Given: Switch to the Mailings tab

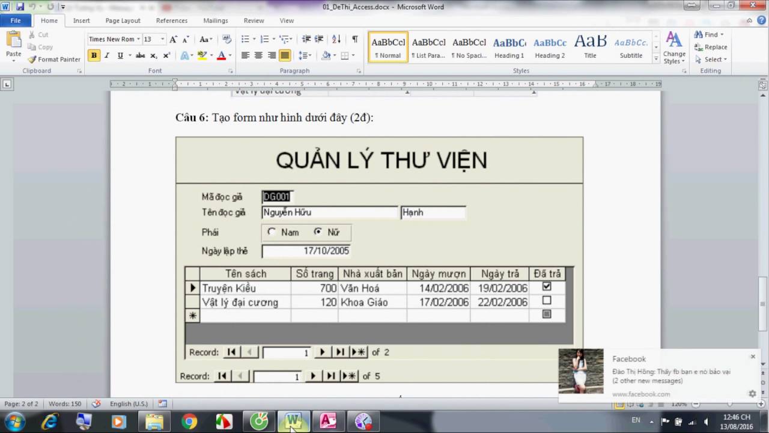Looking at the screenshot, I should (216, 20).
